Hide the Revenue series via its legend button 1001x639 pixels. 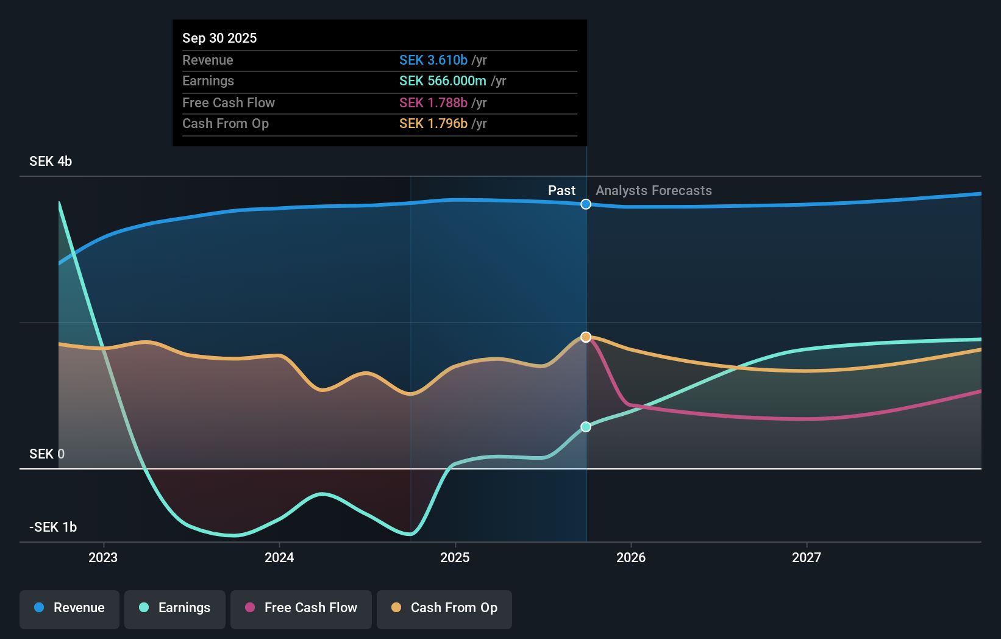[69, 608]
